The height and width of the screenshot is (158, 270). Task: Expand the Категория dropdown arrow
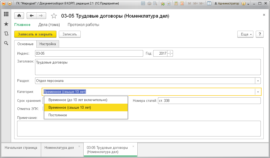pos(258,92)
